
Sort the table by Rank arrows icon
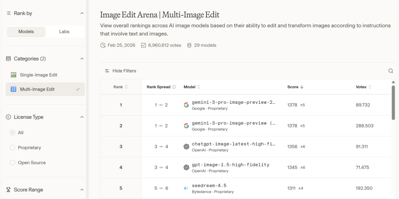tap(127, 87)
